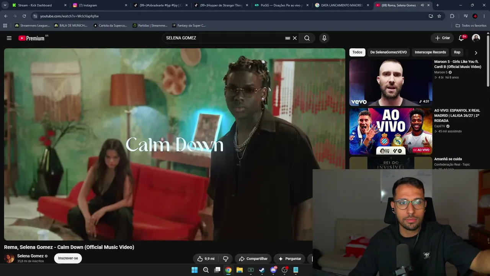Open the Criar create menu
The height and width of the screenshot is (276, 490).
pos(443,38)
